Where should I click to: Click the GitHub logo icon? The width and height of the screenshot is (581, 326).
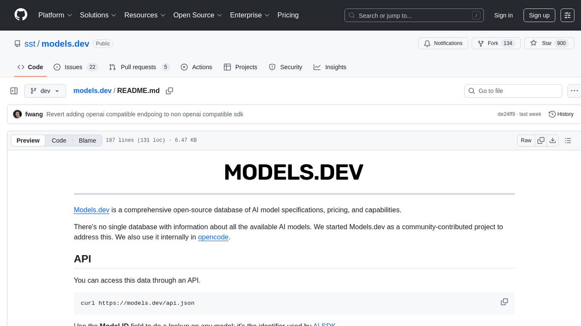[21, 15]
